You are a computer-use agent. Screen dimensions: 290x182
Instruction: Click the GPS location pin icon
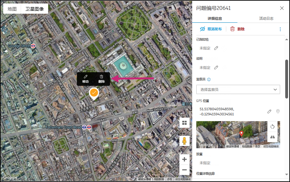pos(278,111)
